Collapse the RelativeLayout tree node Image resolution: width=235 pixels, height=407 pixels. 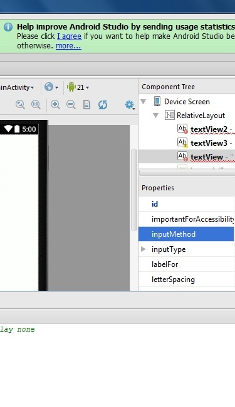point(155,116)
